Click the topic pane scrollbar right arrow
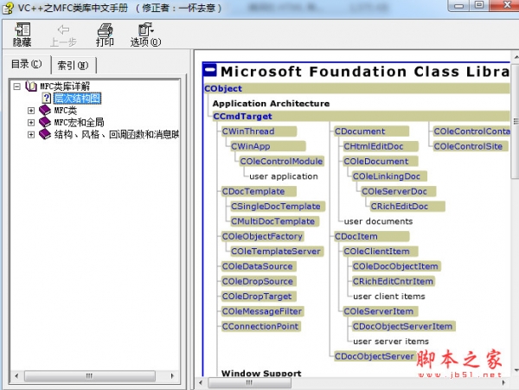This screenshot has width=519, height=390. point(503,383)
